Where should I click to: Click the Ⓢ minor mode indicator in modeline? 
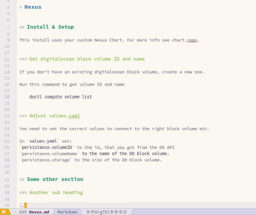click(x=121, y=212)
